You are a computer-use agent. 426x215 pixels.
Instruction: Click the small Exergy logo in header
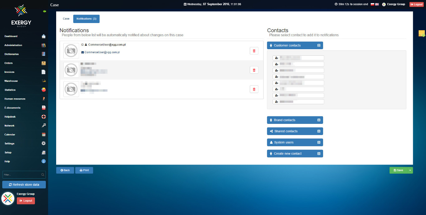coord(384,4)
